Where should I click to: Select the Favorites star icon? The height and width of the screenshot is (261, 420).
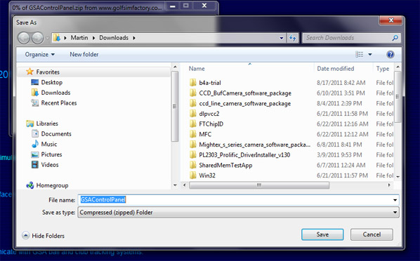[29, 72]
